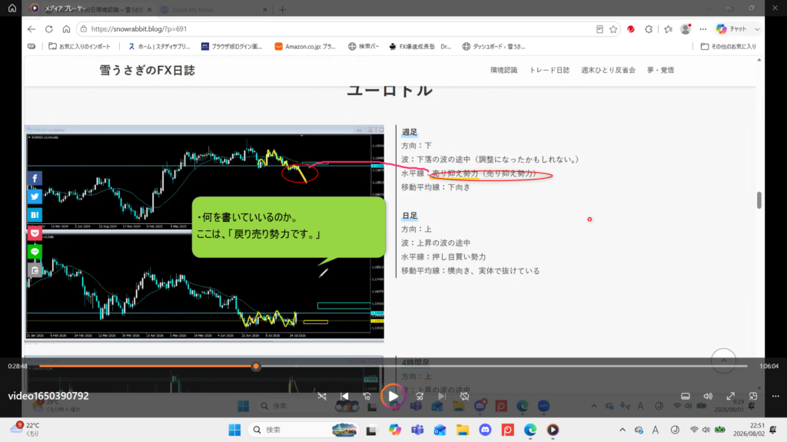Close the Media Player with the X button

[x=775, y=8]
